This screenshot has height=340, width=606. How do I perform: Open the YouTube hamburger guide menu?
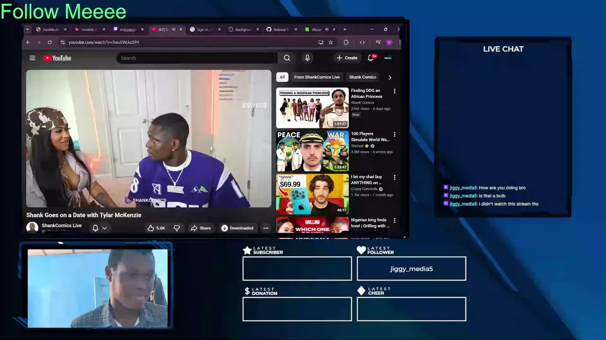click(32, 58)
